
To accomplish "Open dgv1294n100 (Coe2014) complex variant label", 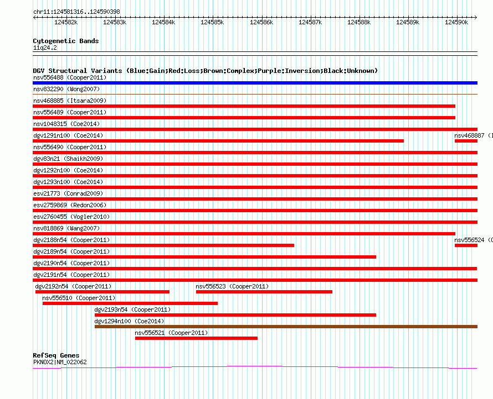I will tap(129, 321).
